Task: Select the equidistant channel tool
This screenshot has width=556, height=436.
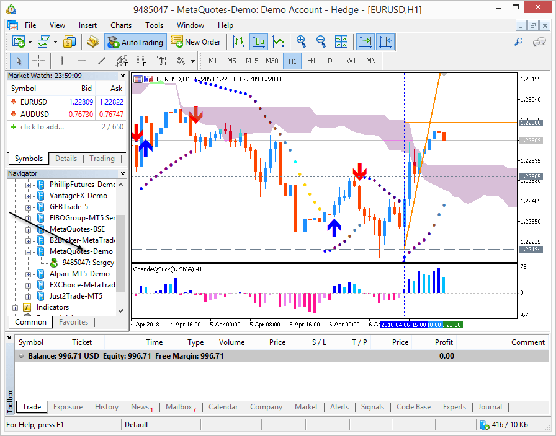Action: (122, 61)
